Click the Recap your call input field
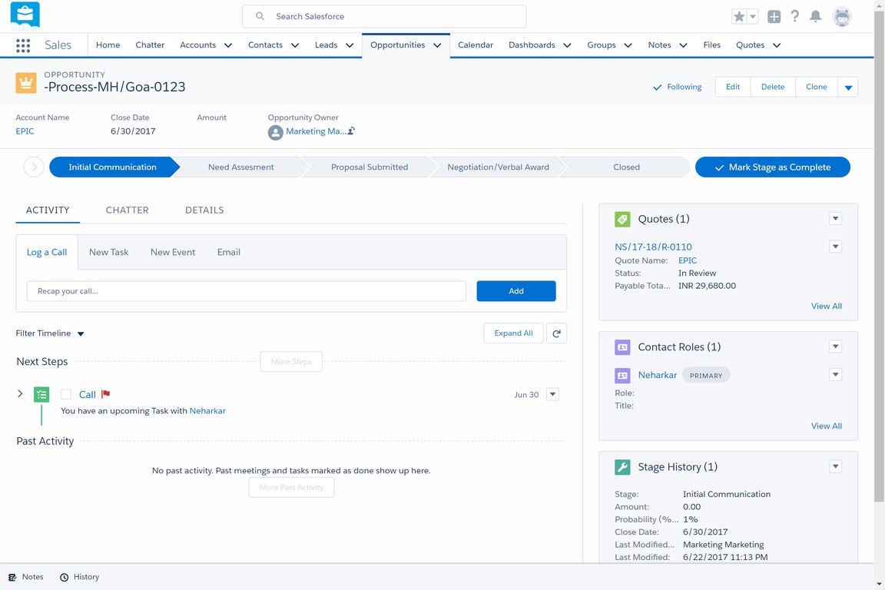This screenshot has height=590, width=885. (246, 291)
